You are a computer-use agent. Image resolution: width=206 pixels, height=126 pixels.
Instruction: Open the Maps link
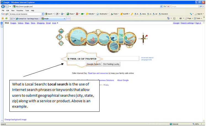27,23
